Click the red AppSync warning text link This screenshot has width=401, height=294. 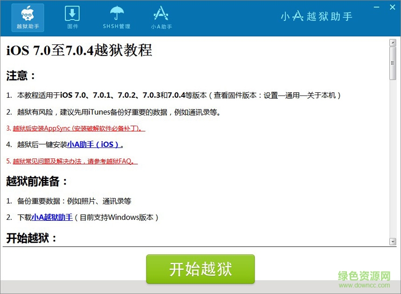tap(78, 129)
